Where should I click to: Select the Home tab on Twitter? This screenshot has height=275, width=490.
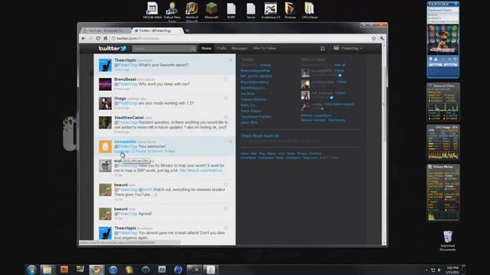tap(206, 48)
